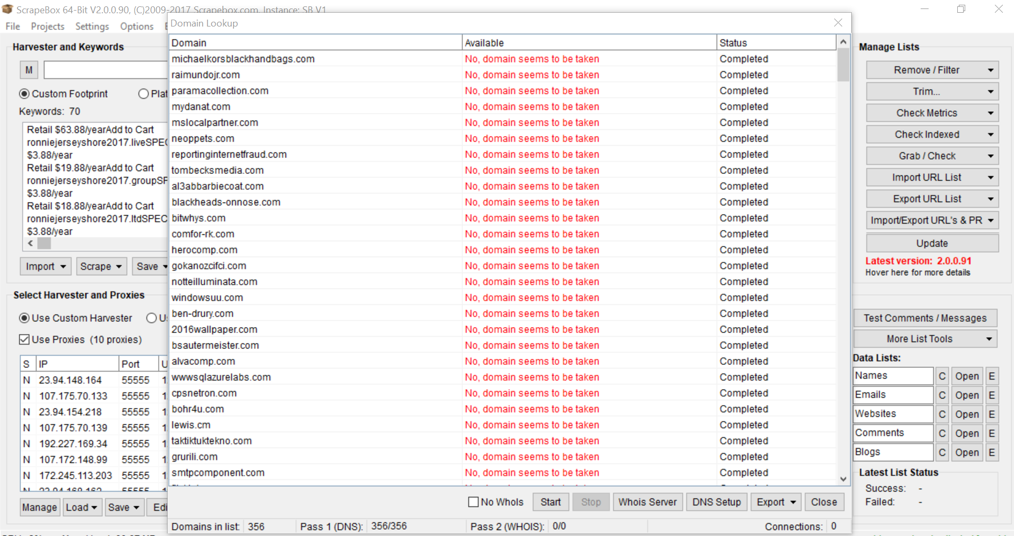Open the Whois Server settings
This screenshot has height=536, width=1014.
(648, 502)
